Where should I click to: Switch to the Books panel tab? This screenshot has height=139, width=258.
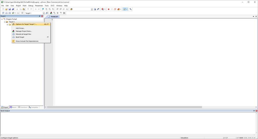coord(13,107)
